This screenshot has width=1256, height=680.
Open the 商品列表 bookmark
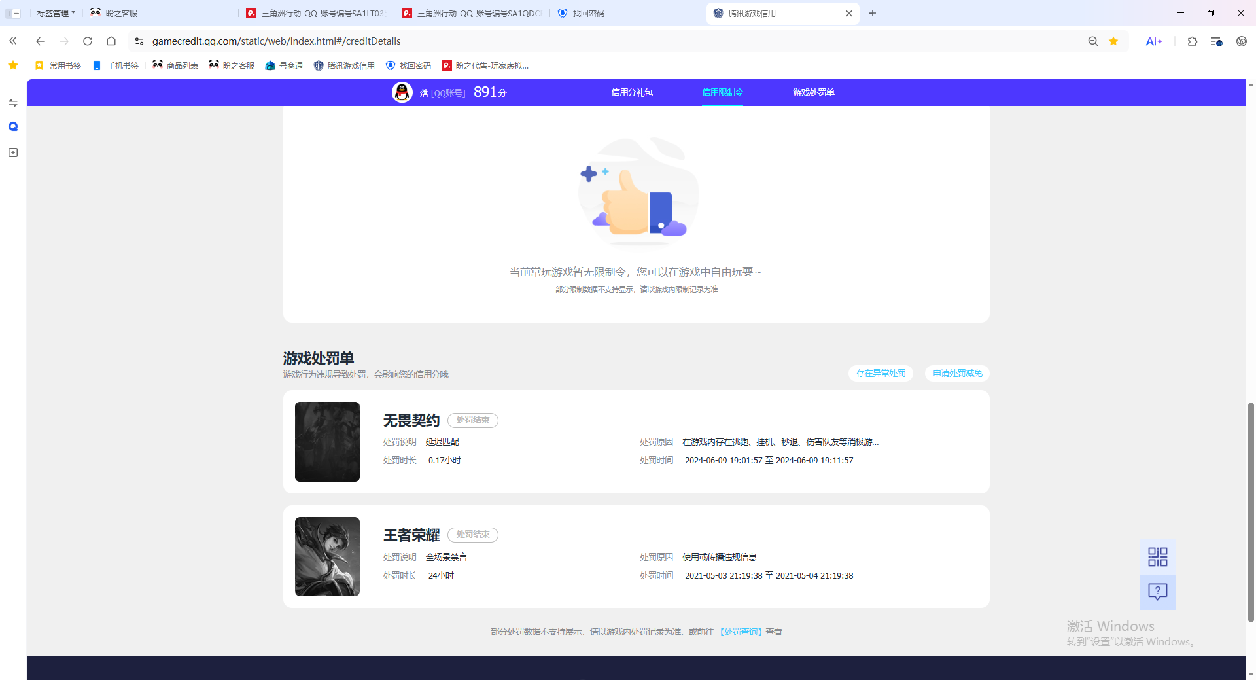pos(175,65)
